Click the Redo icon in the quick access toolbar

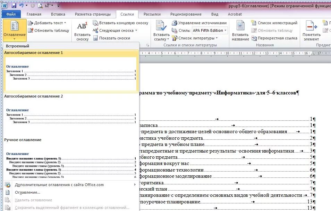33,6
